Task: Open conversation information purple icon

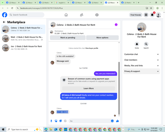Action: click(116, 25)
